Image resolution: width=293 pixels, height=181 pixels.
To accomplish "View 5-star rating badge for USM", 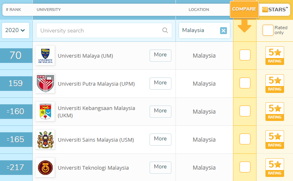I will [274, 140].
